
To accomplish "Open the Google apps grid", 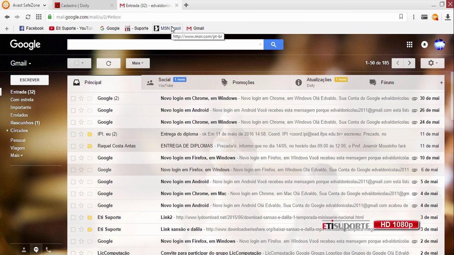I will (x=409, y=44).
